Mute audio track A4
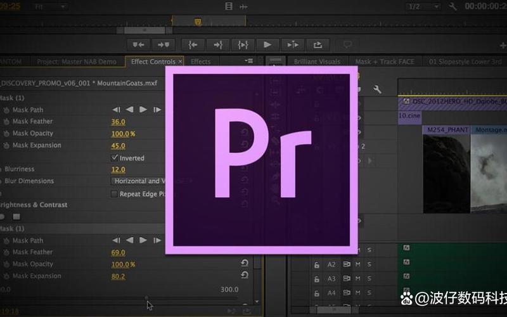Screen dimensions: 507x317 tap(358, 293)
